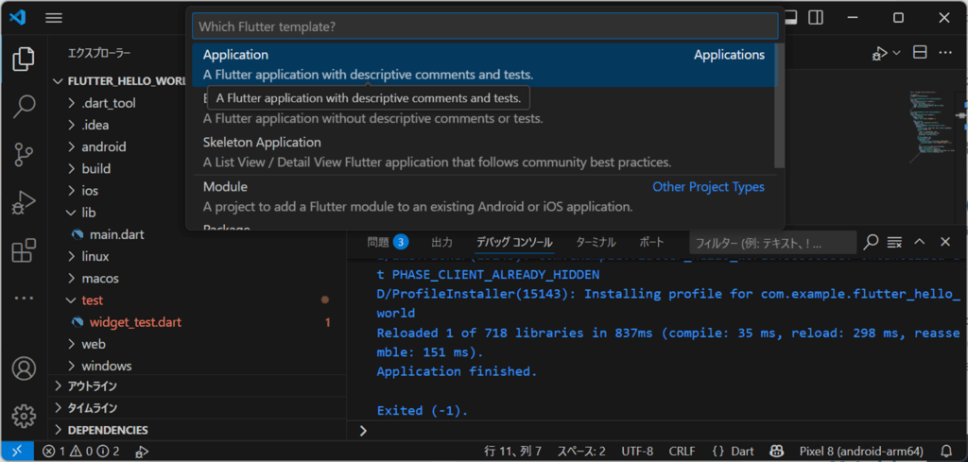Screen dimensions: 968x462
Task: Click the debug icon in status bar
Action: coord(141,452)
